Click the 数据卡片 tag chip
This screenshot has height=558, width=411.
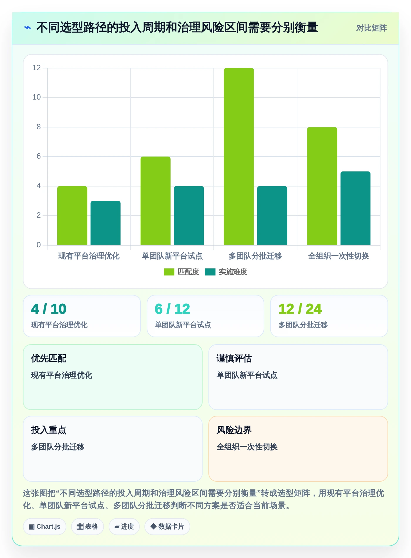167,527
